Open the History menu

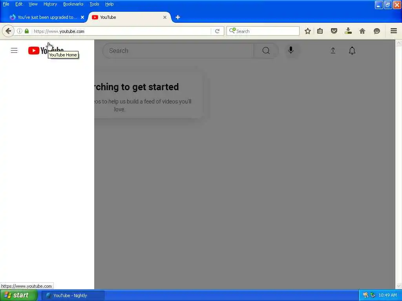coord(50,4)
